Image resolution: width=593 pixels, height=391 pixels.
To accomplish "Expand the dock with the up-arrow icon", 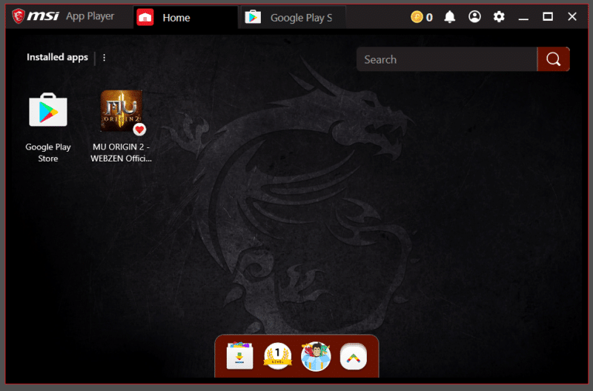I will pos(353,356).
